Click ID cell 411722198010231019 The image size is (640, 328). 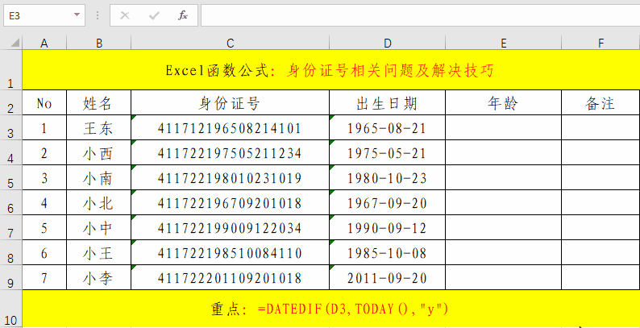tap(231, 177)
